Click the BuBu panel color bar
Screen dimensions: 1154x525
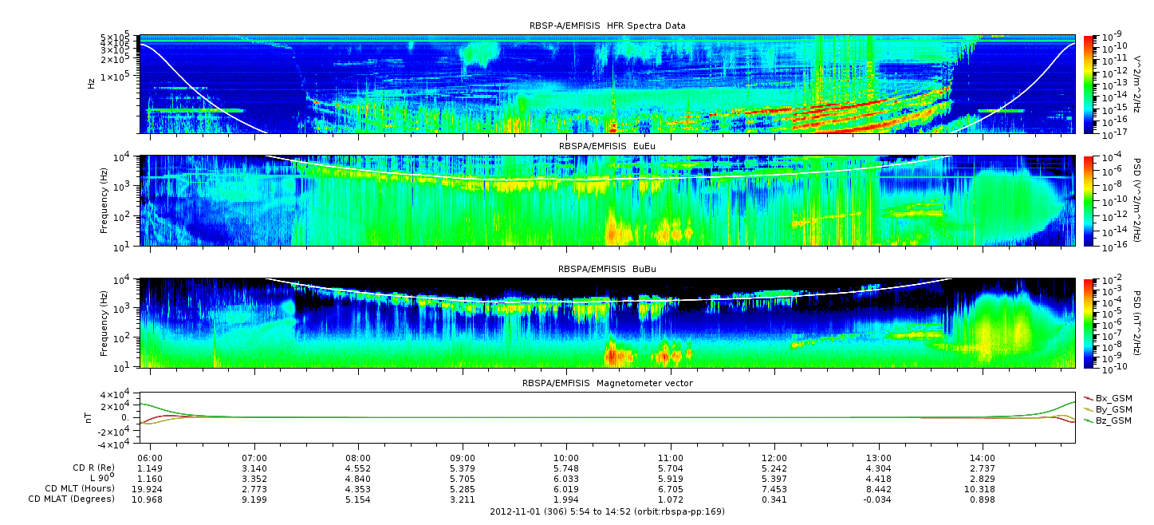point(1089,323)
